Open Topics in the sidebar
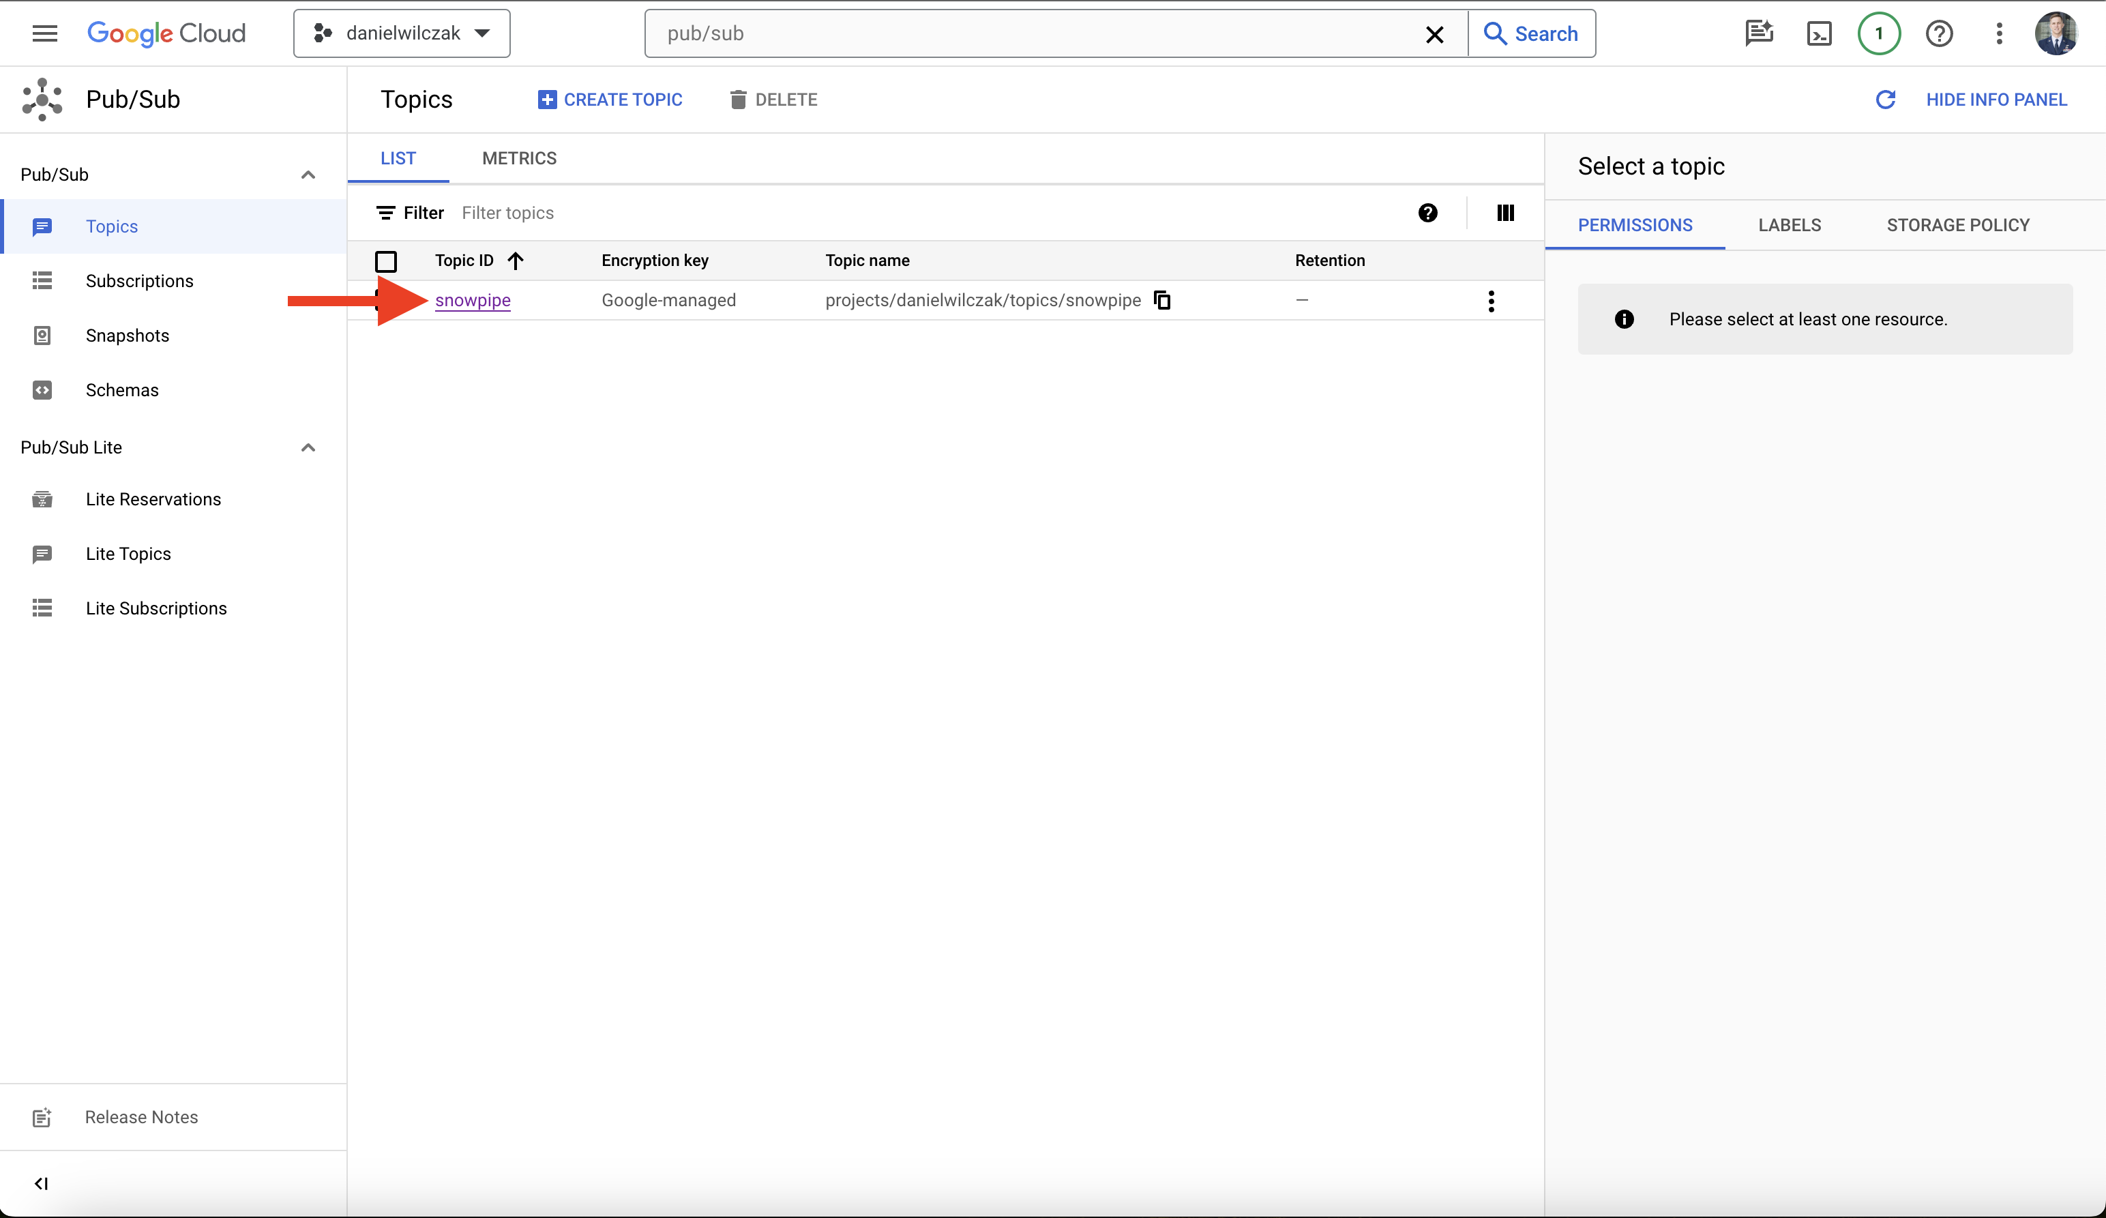Screen dimensions: 2106x1218 174,226
